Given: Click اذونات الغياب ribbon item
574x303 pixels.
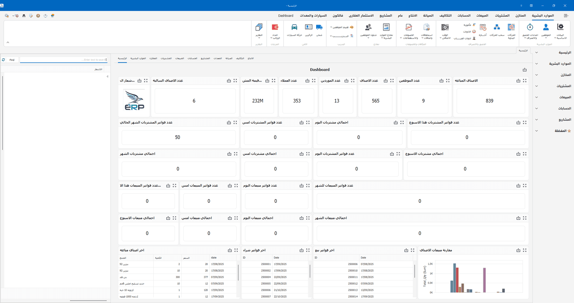Looking at the screenshot, I should click(x=465, y=38).
